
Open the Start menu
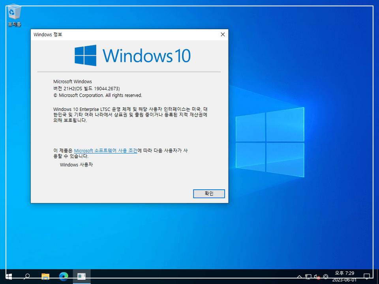pos(8,276)
